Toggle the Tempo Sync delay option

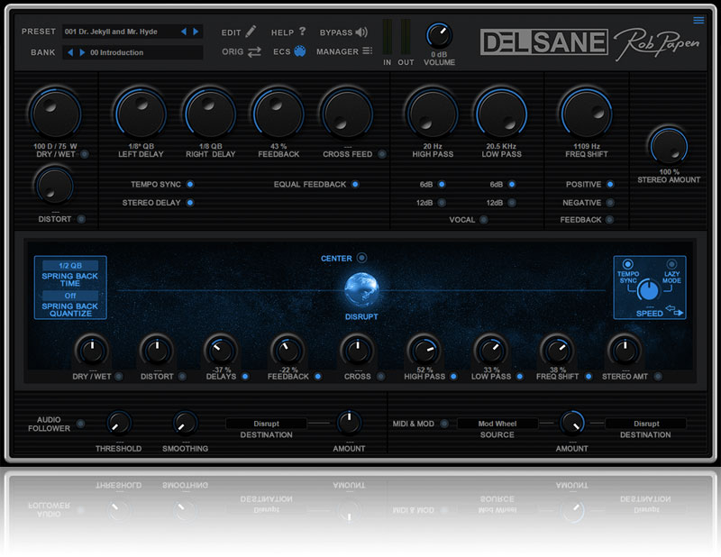[x=190, y=185]
